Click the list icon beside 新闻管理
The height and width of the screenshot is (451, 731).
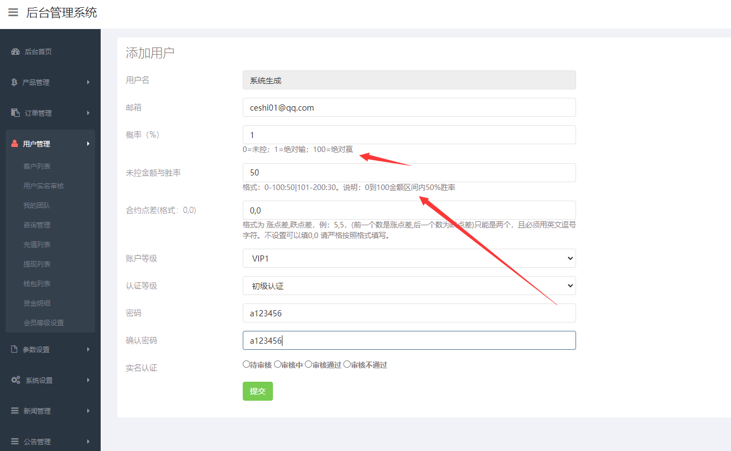[15, 411]
